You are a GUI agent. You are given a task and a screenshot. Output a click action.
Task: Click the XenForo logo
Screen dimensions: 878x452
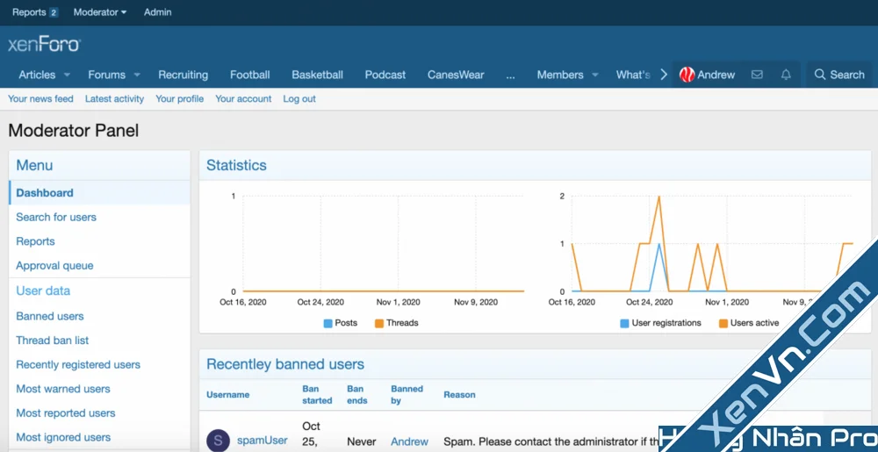44,44
